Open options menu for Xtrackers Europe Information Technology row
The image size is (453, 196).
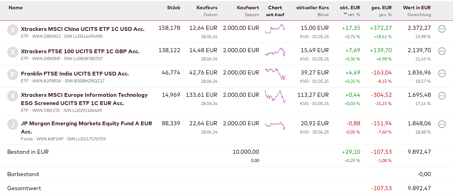tap(442, 96)
